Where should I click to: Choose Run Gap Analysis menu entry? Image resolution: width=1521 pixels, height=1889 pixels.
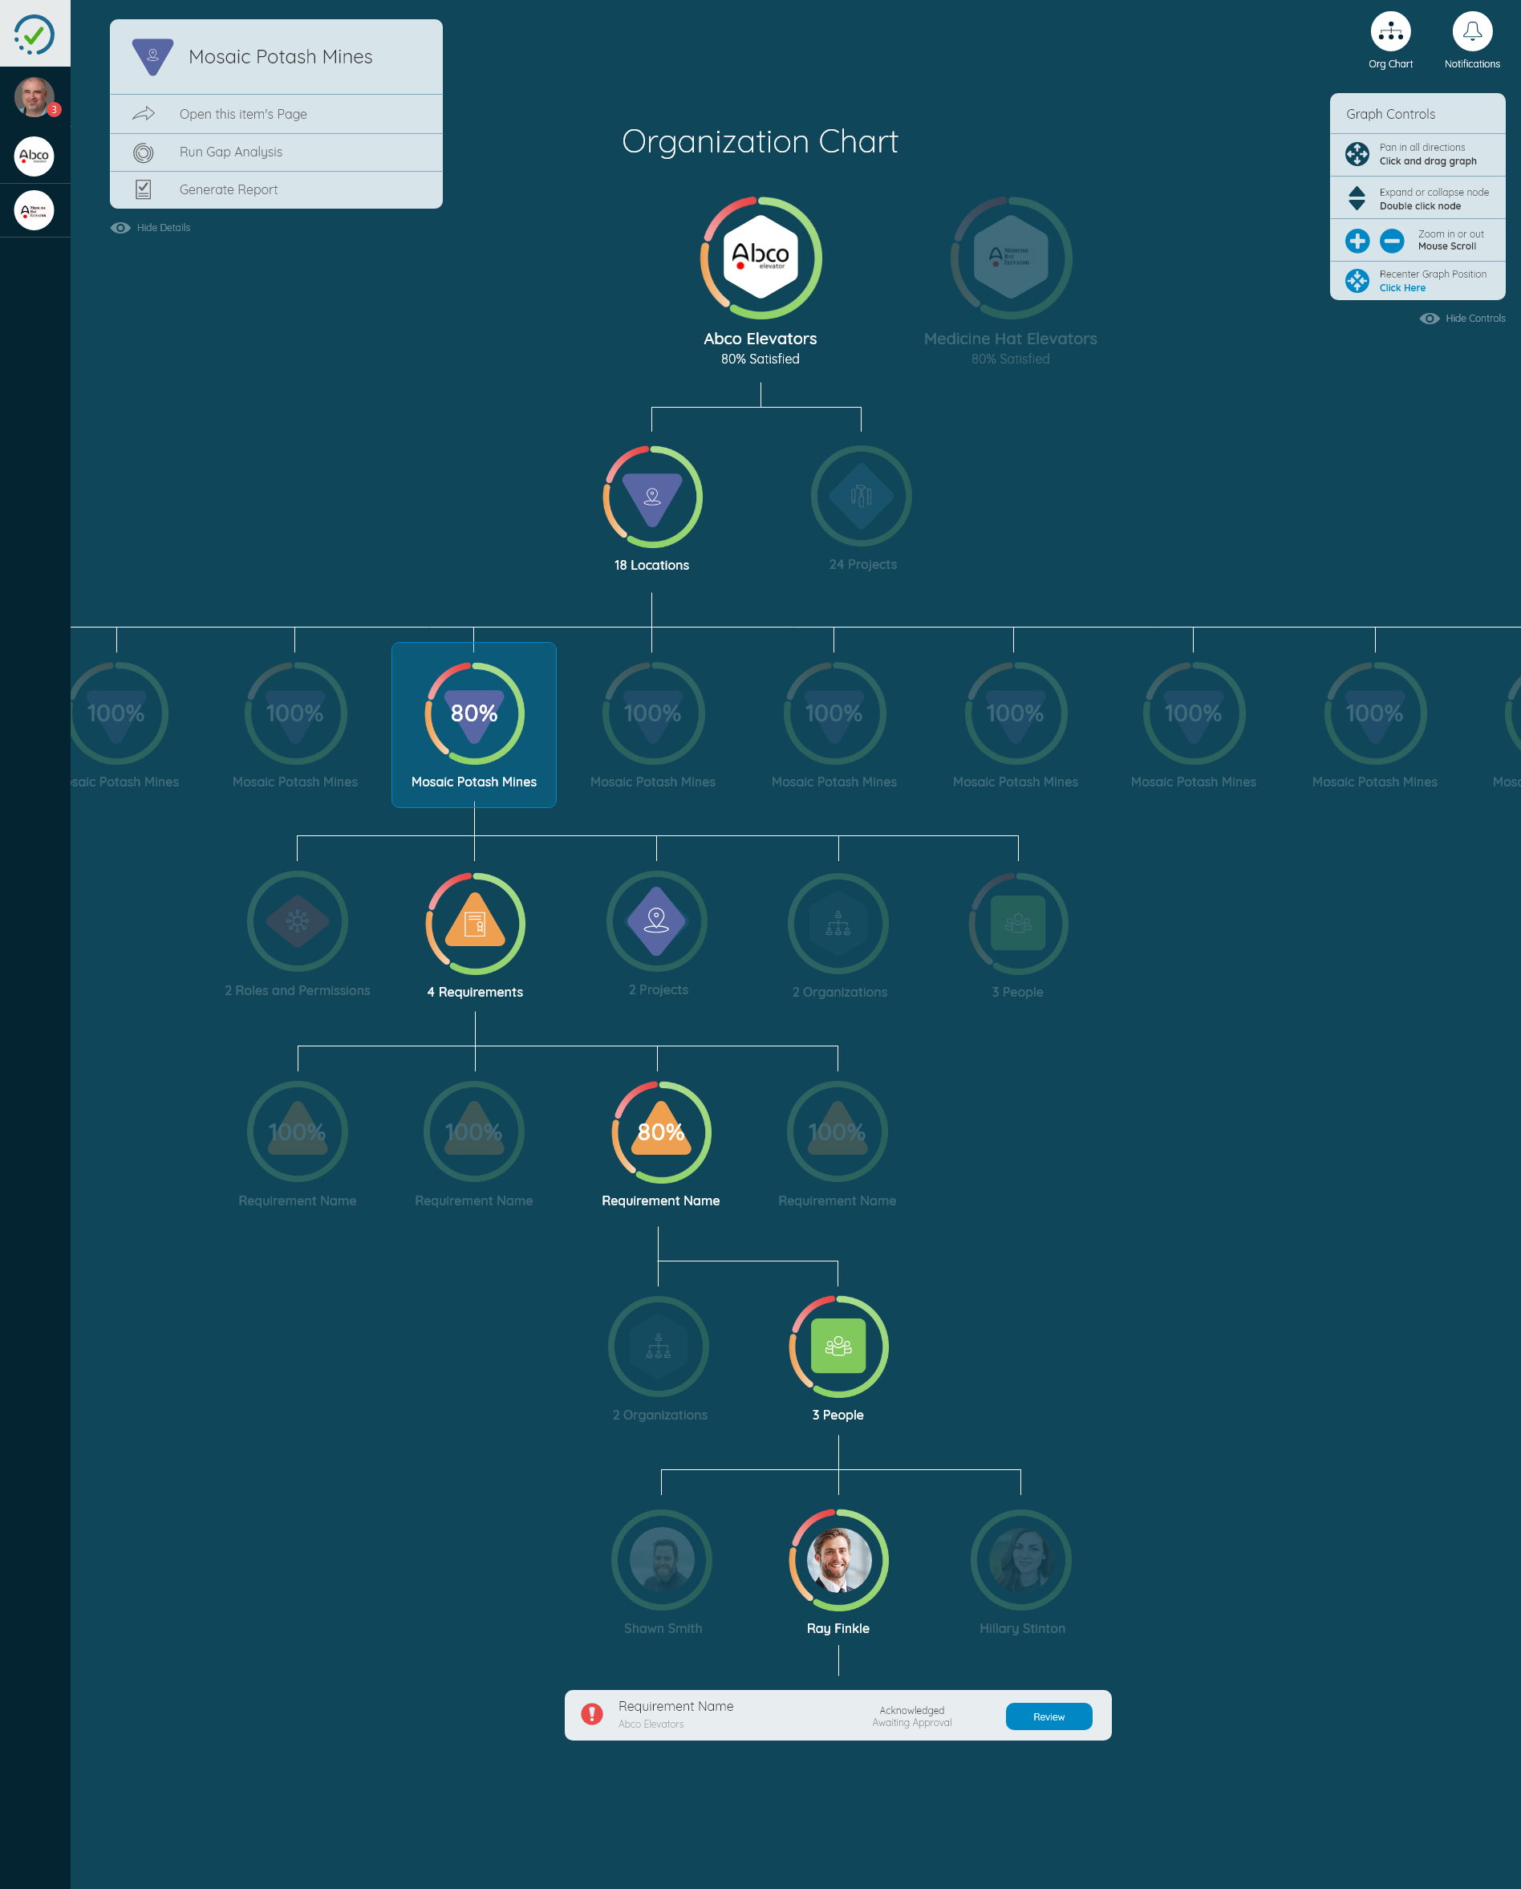(x=276, y=152)
